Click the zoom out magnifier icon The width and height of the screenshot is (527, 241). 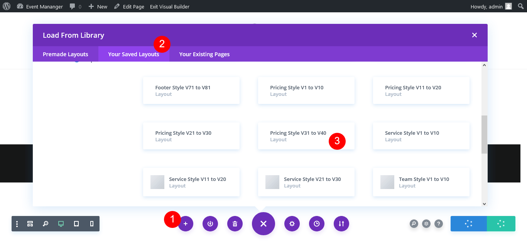(x=46, y=224)
